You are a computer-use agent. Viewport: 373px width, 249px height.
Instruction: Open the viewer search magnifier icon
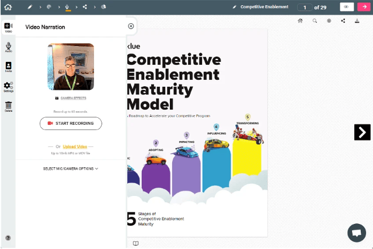315,20
